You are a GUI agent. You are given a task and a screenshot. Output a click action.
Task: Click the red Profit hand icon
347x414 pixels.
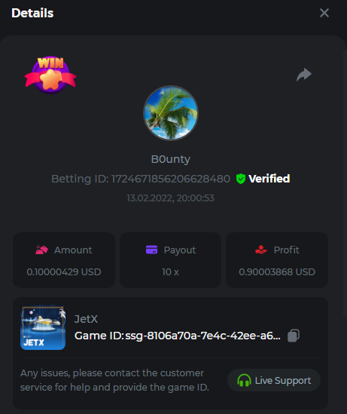[x=261, y=250]
